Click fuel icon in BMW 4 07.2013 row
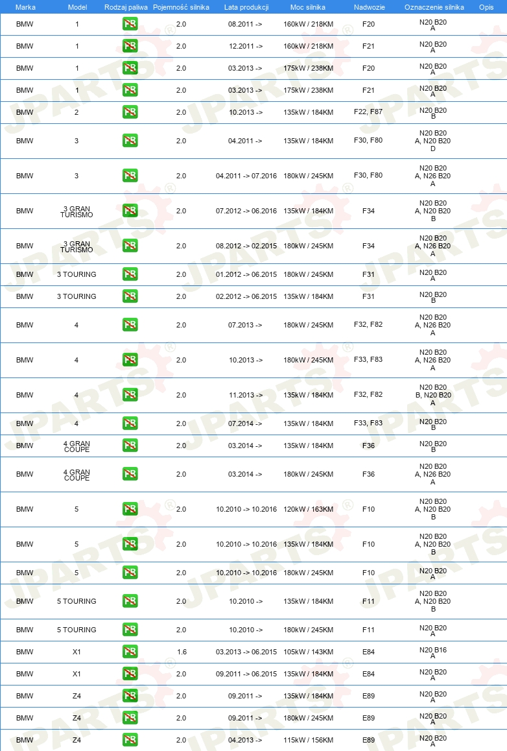Image resolution: width=507 pixels, height=751 pixels. pyautogui.click(x=130, y=325)
